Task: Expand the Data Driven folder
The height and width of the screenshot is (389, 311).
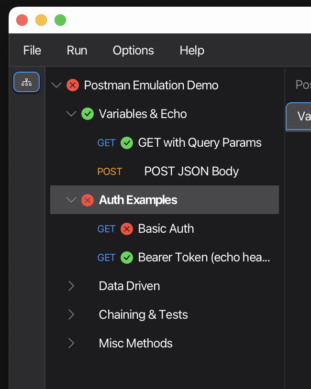Action: pyautogui.click(x=71, y=286)
